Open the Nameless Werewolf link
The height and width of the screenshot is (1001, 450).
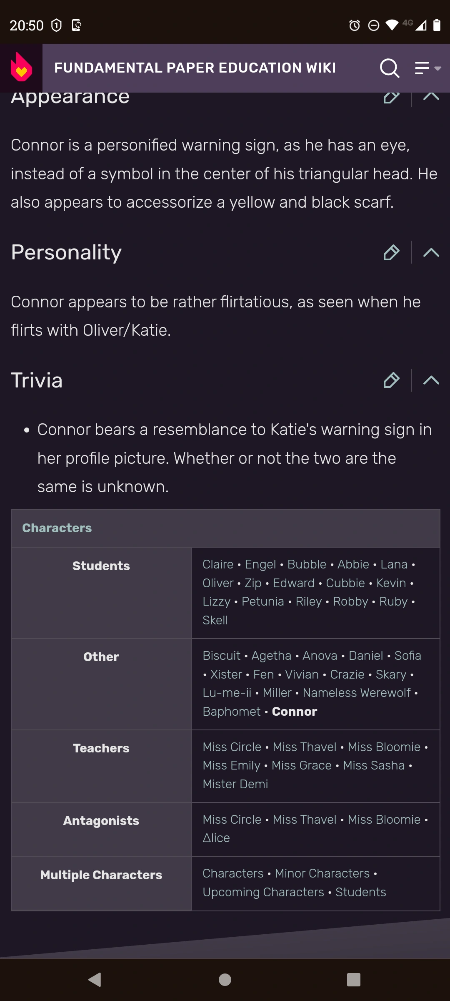(357, 693)
